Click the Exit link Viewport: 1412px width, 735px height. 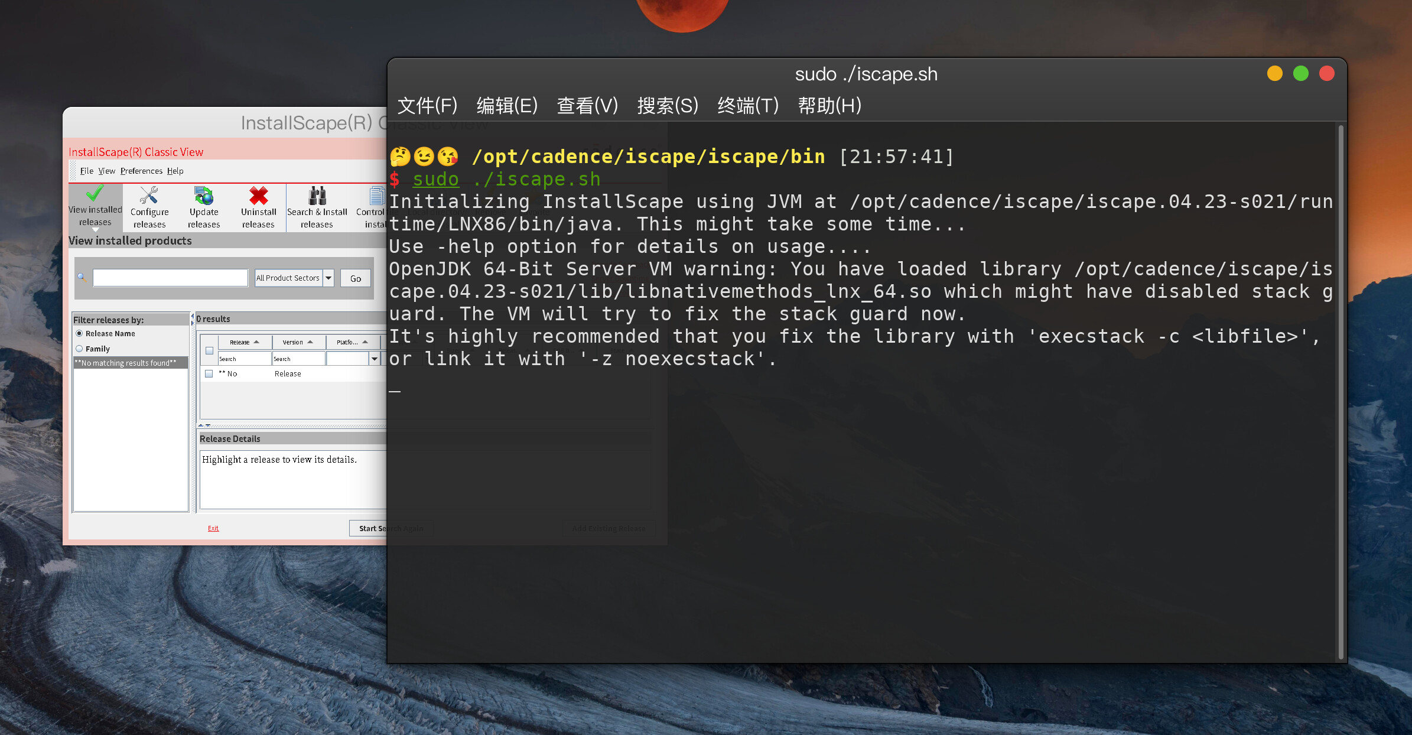click(x=213, y=528)
